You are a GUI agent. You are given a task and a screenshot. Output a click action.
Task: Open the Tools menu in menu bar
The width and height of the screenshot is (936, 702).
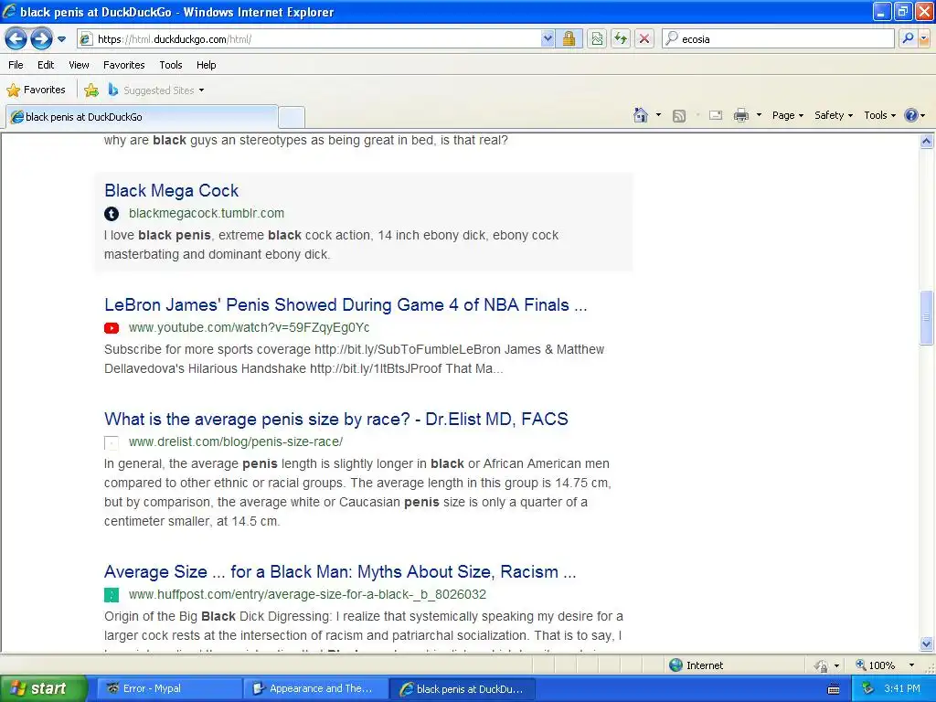tap(171, 65)
